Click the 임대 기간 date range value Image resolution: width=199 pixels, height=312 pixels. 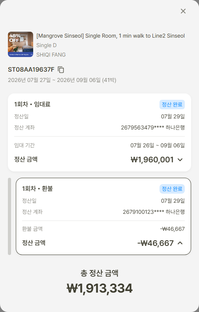click(158, 145)
